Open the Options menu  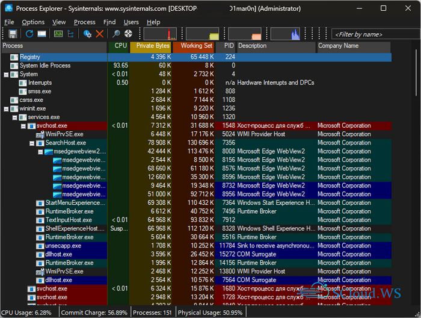[x=33, y=22]
